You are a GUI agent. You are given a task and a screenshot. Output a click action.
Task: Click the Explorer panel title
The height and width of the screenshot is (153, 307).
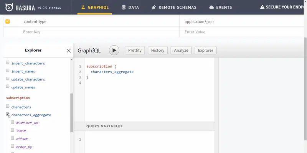pyautogui.click(x=33, y=50)
